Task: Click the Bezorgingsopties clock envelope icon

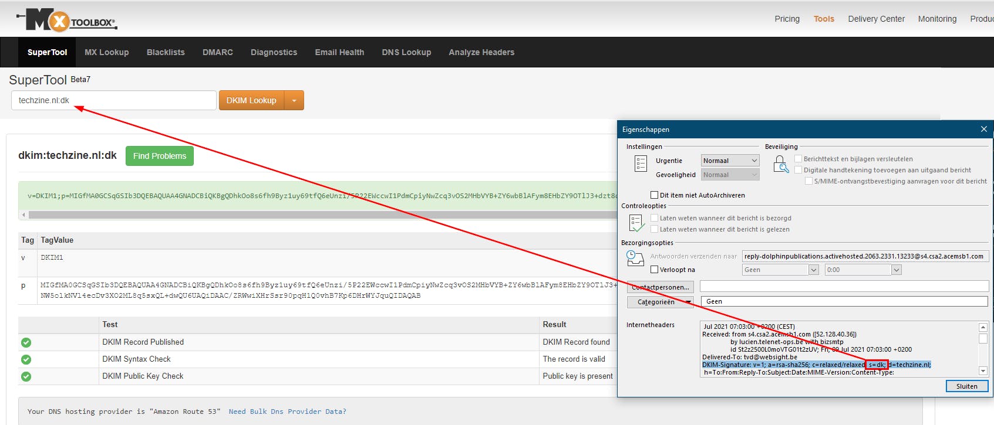Action: pyautogui.click(x=635, y=258)
